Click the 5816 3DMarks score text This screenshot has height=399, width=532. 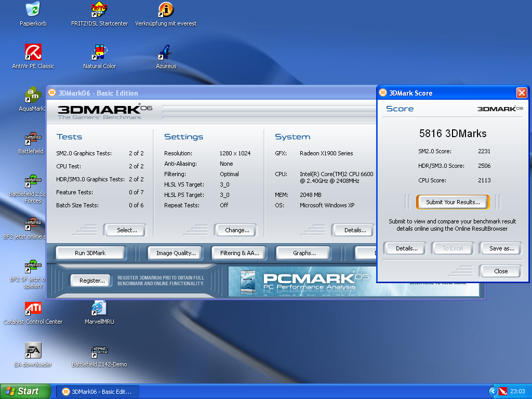coord(453,134)
